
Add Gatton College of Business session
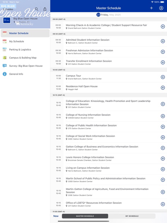click(163, 148)
